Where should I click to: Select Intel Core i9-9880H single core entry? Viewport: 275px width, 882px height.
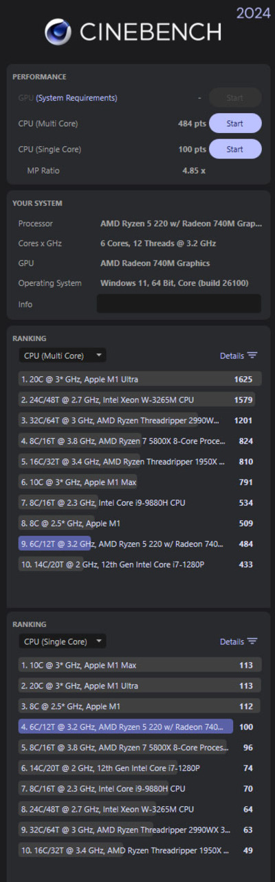coord(140,789)
